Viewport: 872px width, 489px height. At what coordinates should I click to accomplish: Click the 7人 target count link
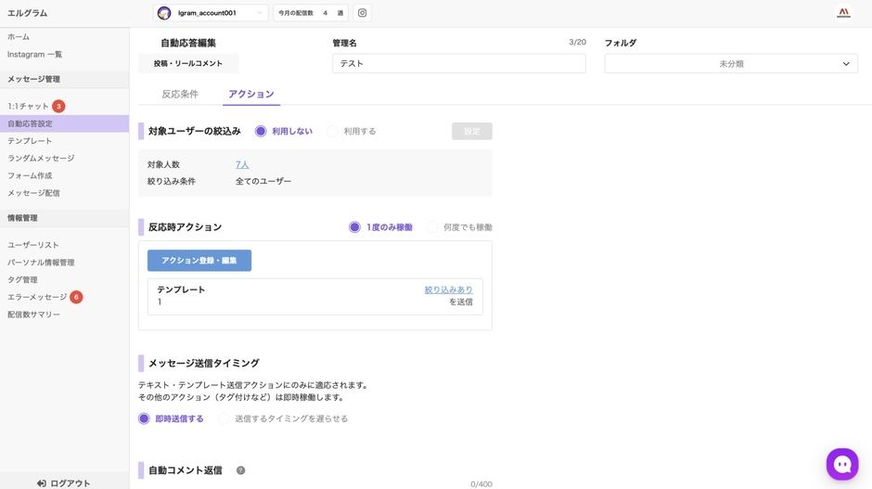[242, 165]
